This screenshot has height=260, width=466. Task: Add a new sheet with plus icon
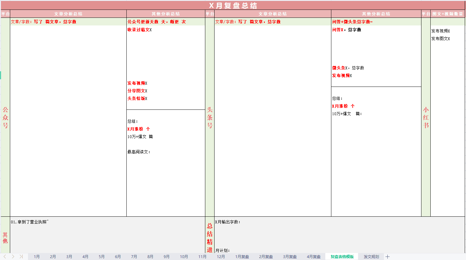click(x=387, y=256)
